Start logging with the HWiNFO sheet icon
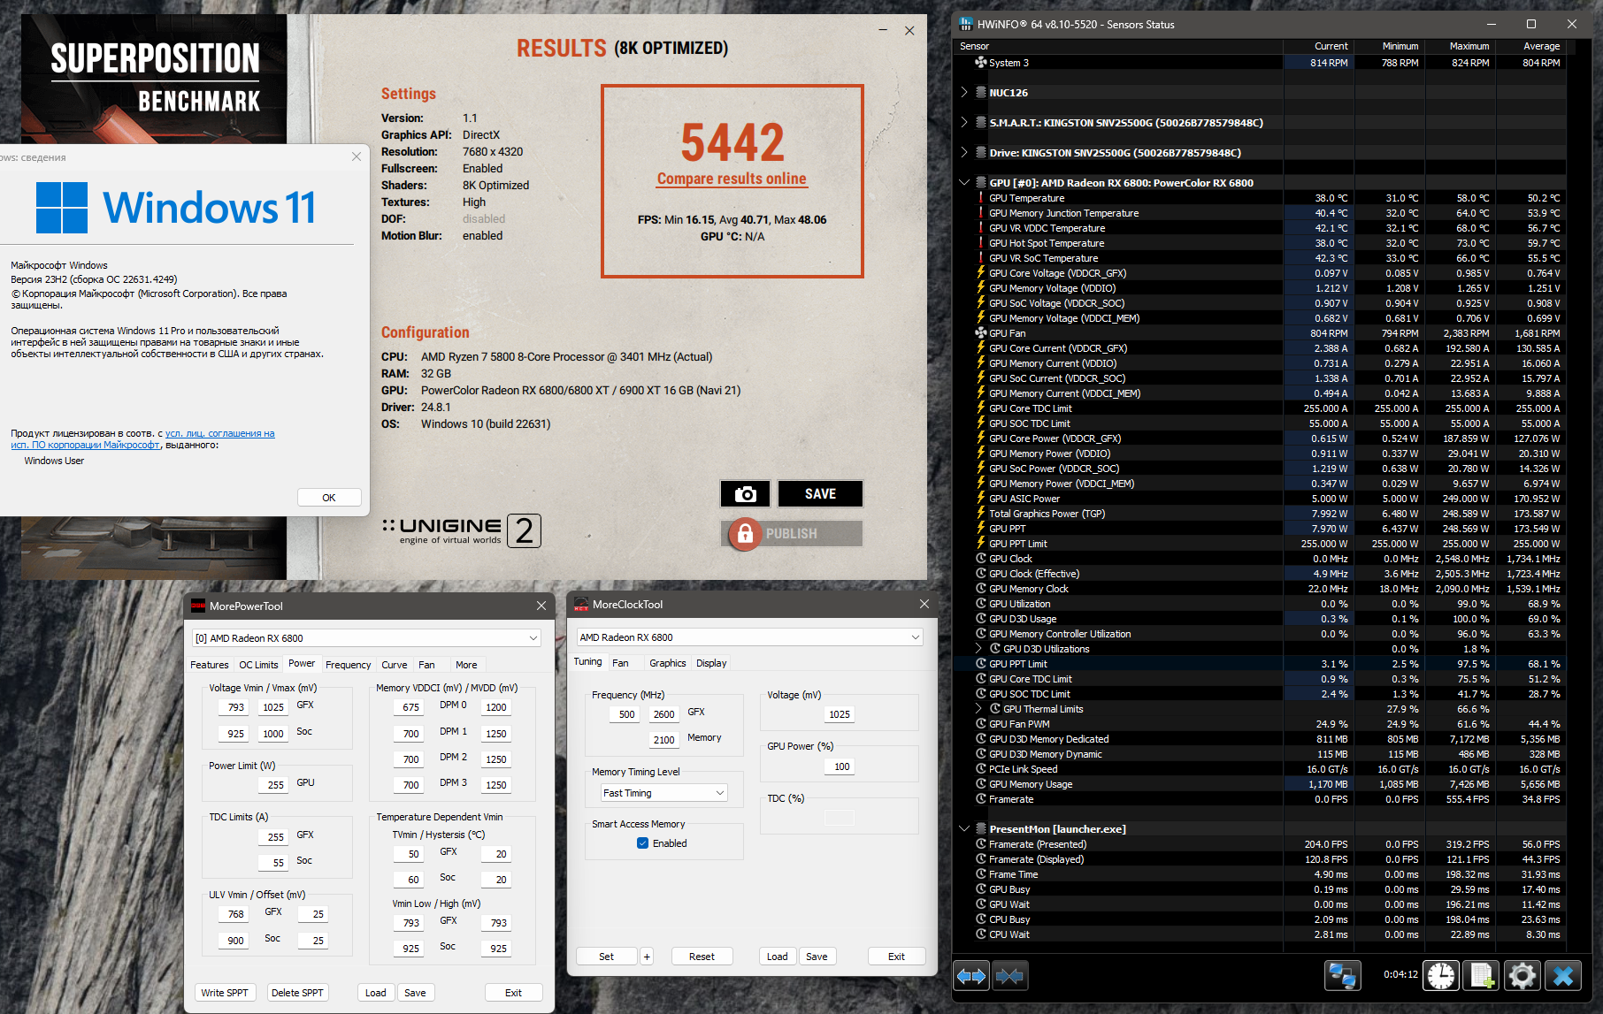 1482,976
